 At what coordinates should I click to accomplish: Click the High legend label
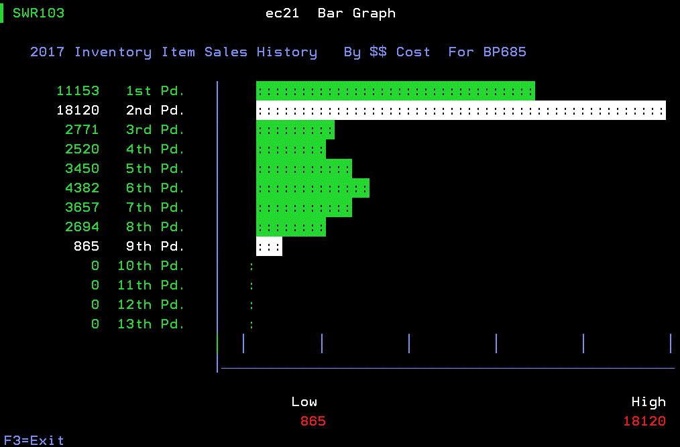coord(648,402)
